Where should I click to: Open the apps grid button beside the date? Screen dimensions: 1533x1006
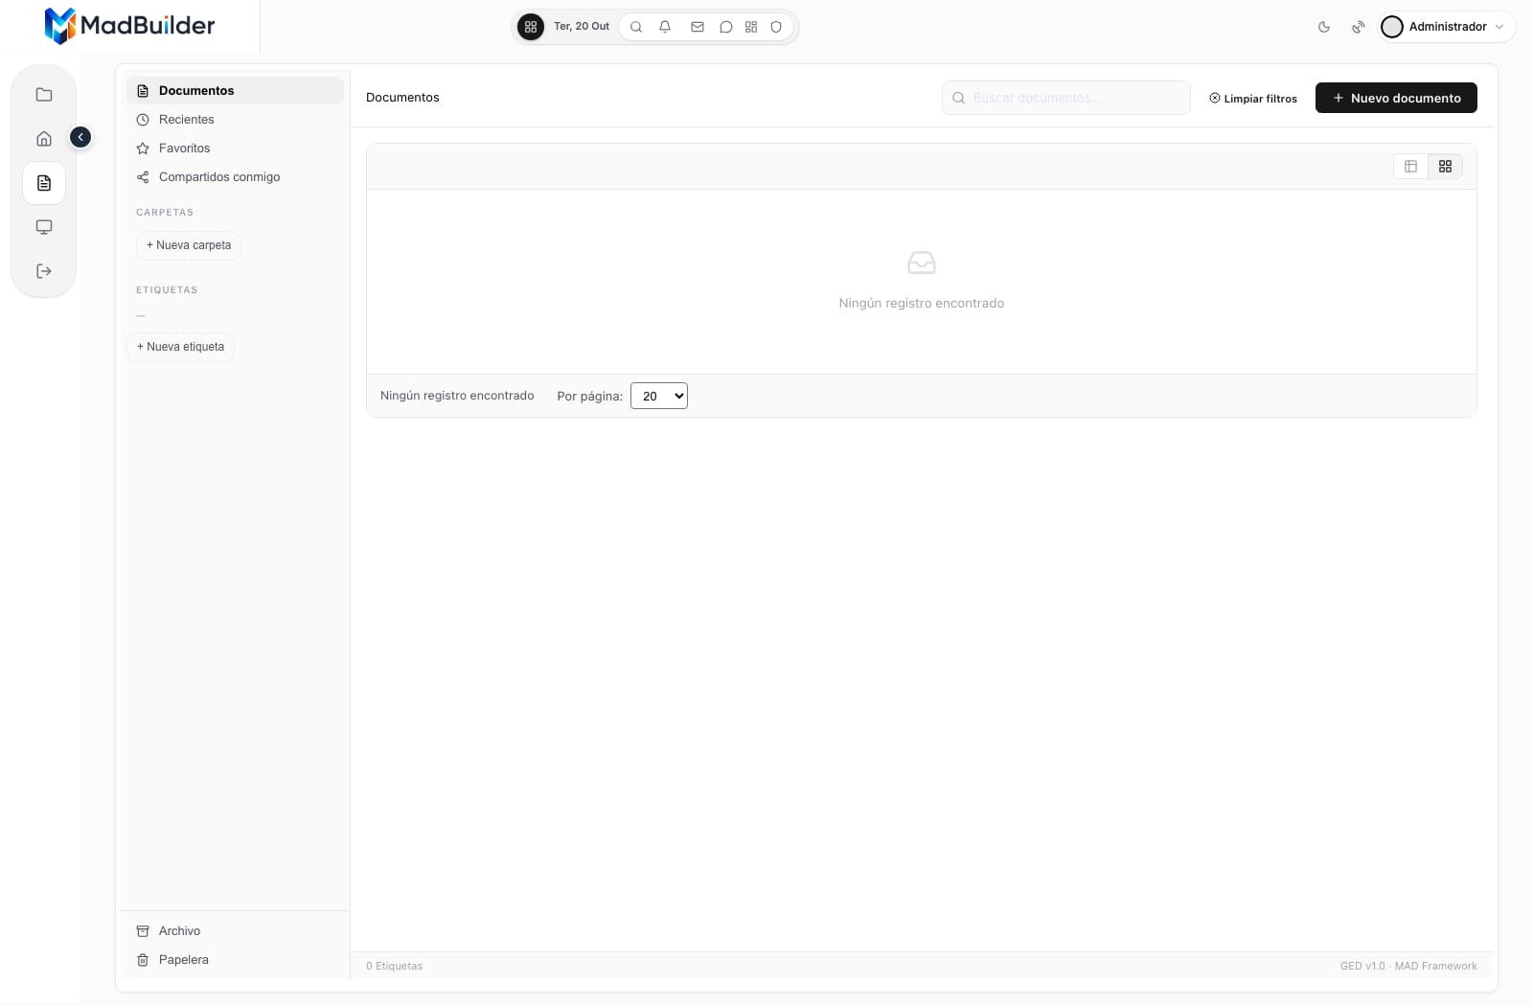pos(531,27)
